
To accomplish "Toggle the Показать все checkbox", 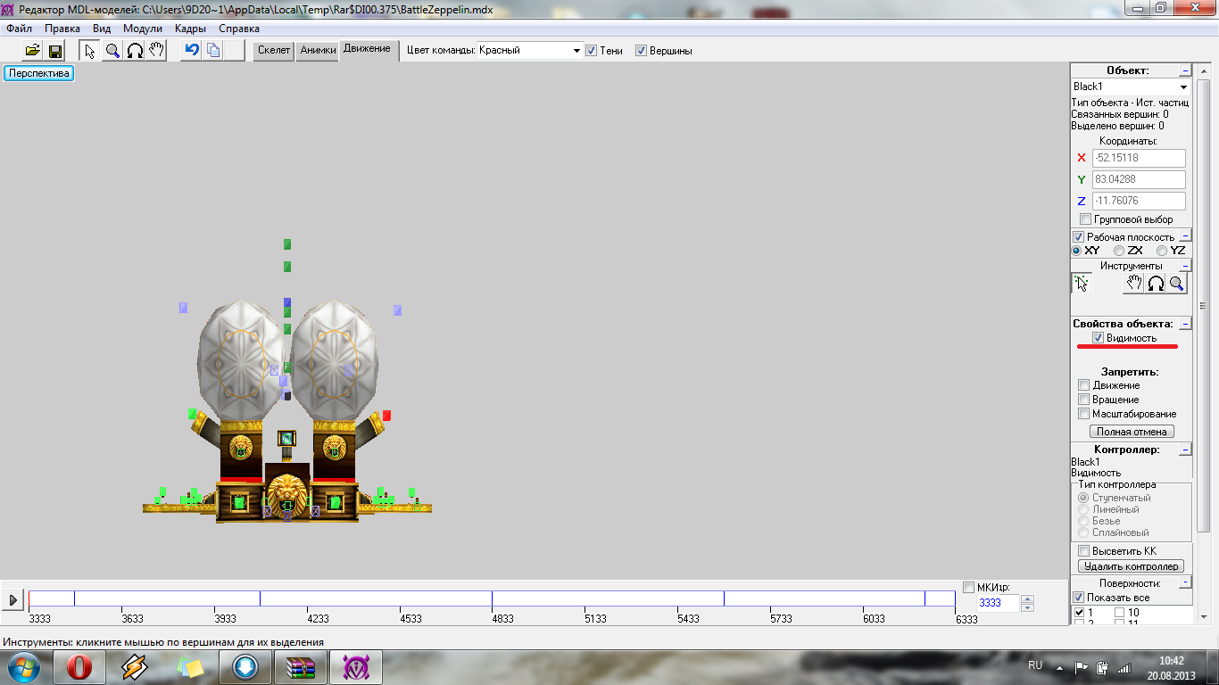I will (x=1079, y=598).
